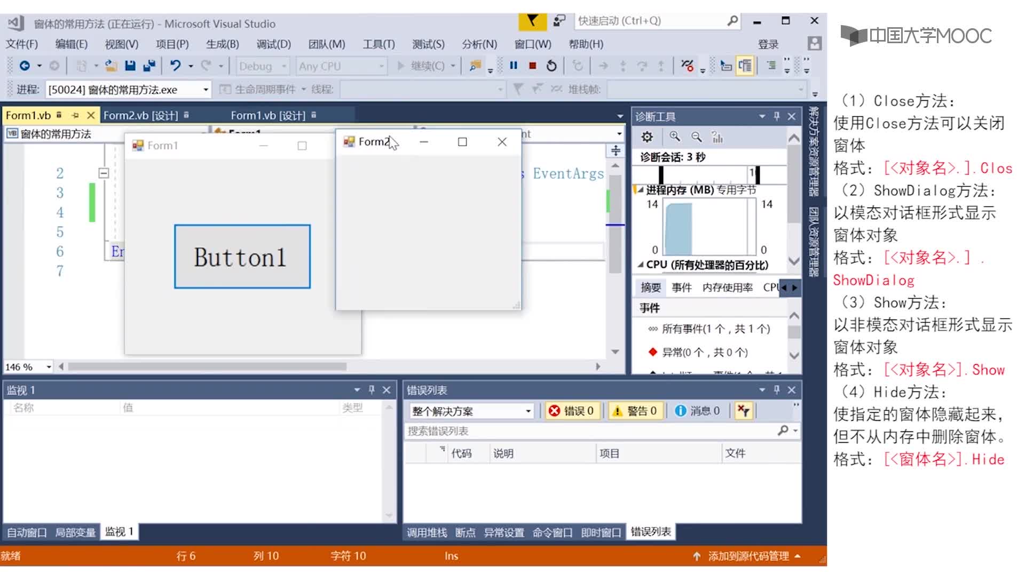Toggle the highlighted comment toolbar button
The width and height of the screenshot is (1025, 576).
(x=745, y=66)
